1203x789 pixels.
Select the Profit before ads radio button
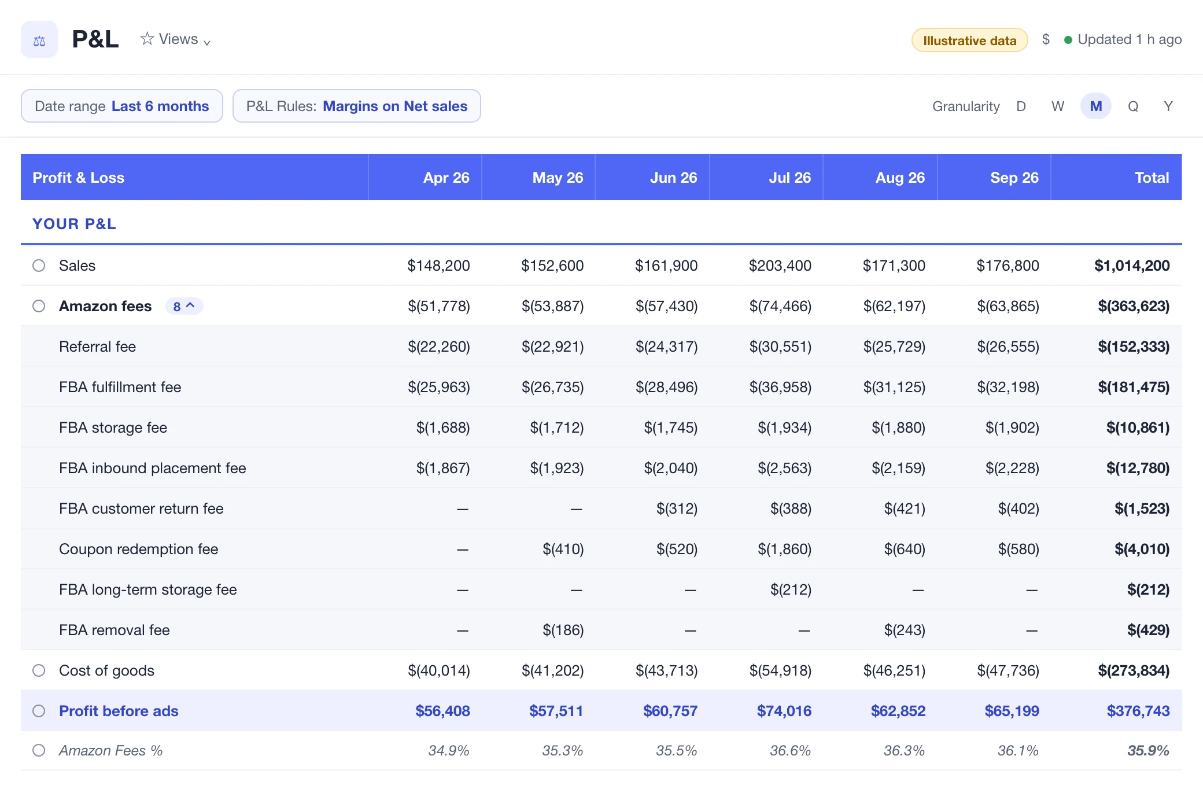[x=39, y=711]
